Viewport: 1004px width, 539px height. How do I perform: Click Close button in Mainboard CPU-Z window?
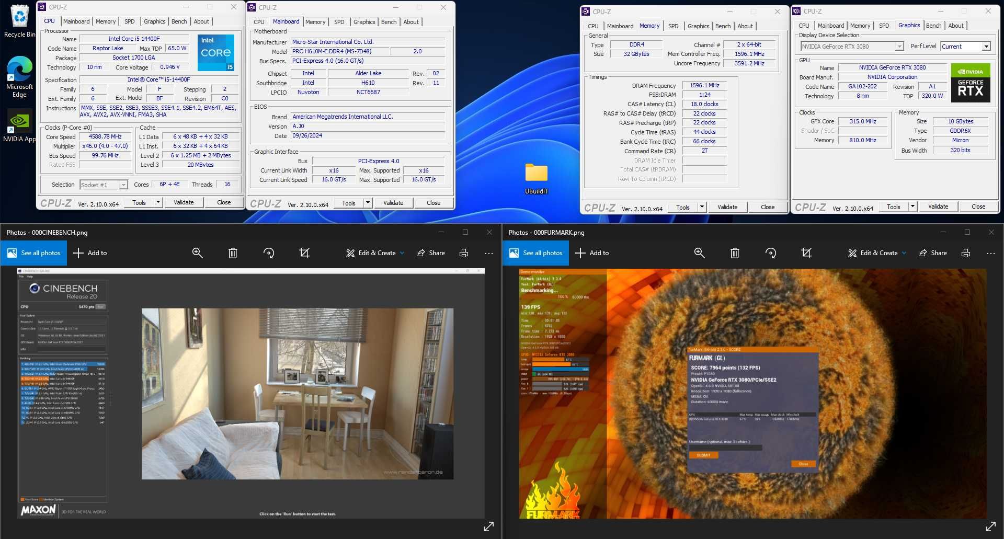tap(433, 203)
